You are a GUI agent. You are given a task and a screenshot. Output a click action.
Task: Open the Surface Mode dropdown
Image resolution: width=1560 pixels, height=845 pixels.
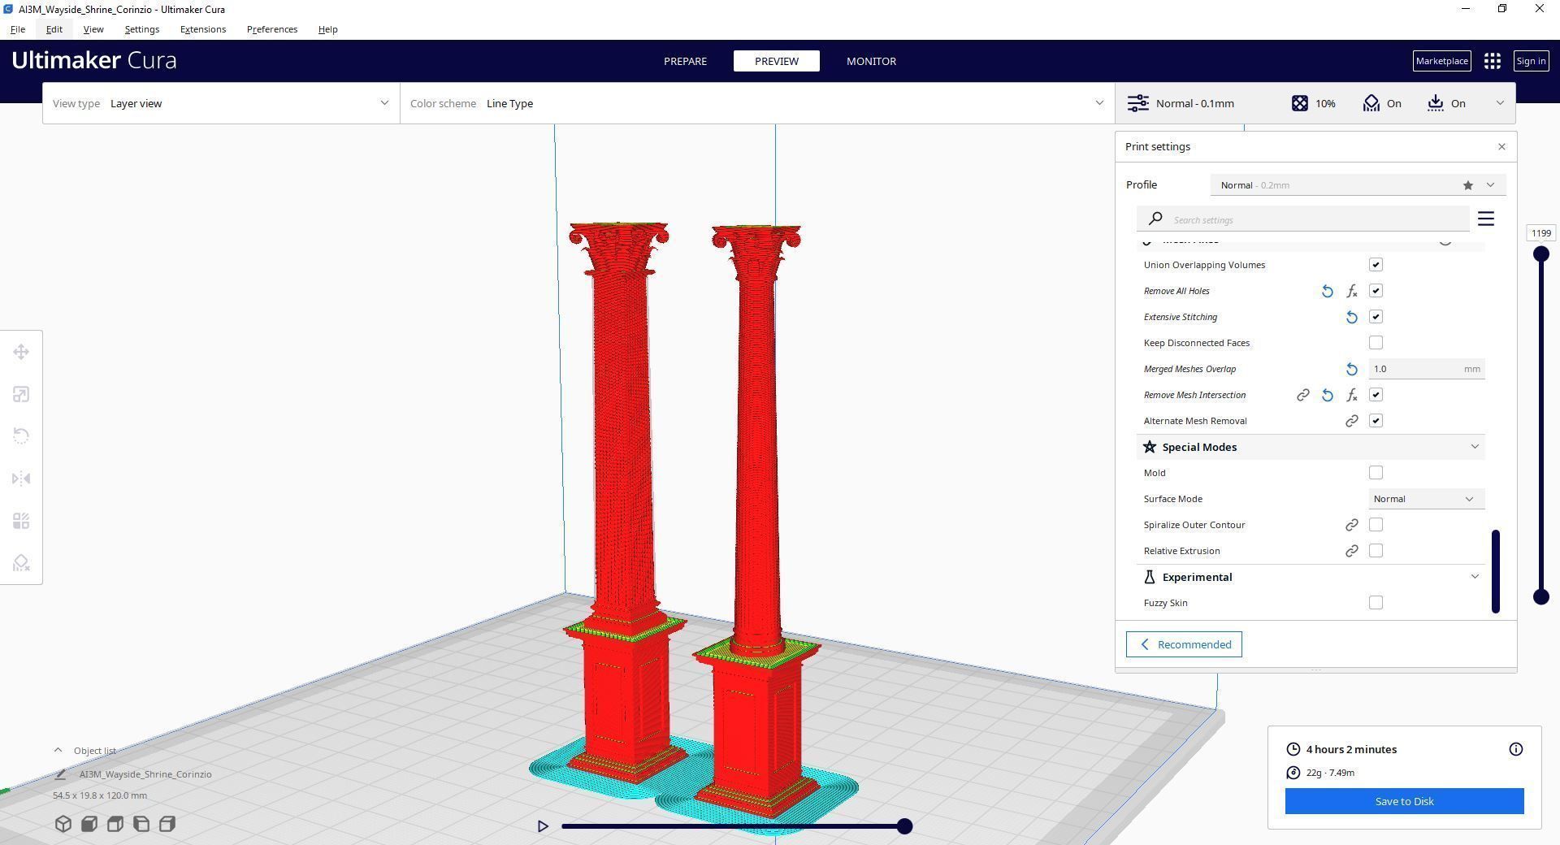(x=1426, y=499)
